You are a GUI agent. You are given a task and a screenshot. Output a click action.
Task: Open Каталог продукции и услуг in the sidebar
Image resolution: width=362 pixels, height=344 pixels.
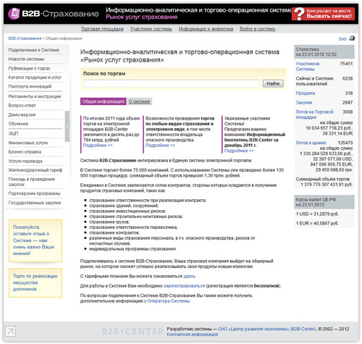35,77
